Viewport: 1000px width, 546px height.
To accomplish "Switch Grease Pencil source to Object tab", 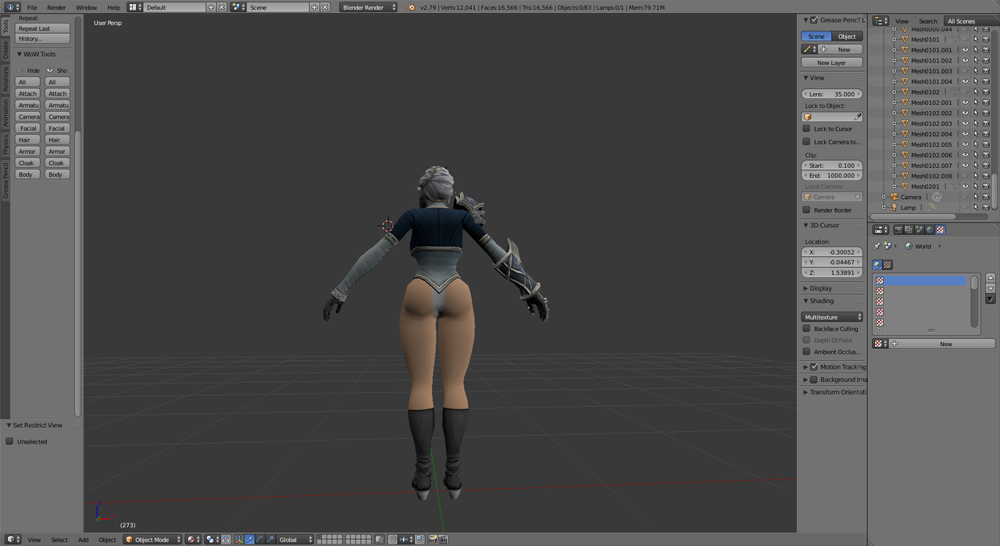I will (847, 36).
